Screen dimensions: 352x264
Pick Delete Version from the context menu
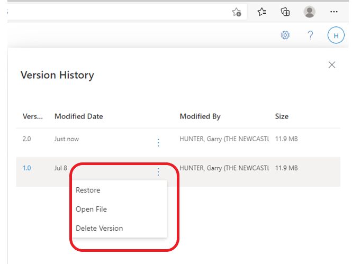pyautogui.click(x=99, y=228)
